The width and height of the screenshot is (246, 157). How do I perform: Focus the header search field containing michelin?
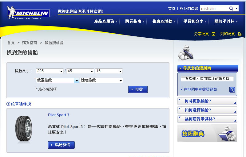tap(214, 9)
